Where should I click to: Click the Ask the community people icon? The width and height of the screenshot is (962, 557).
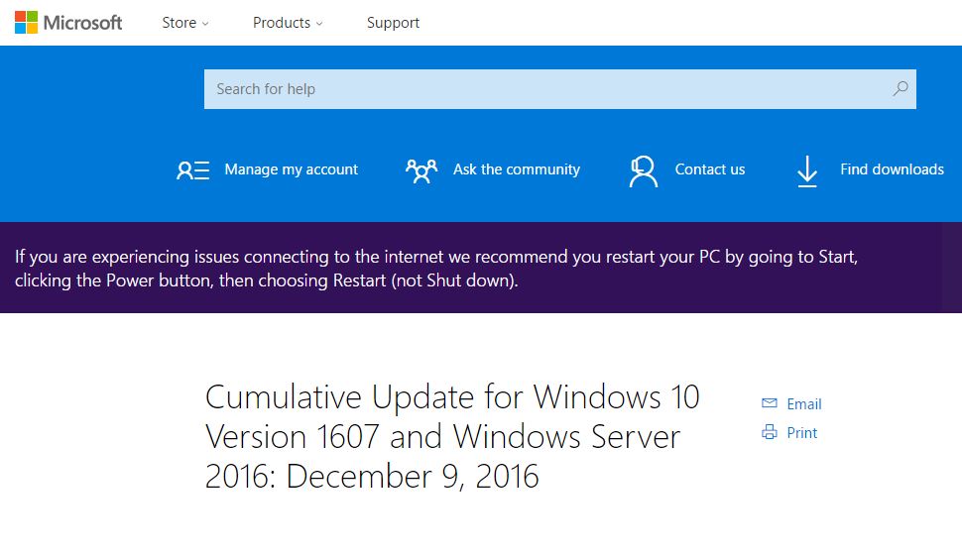click(x=421, y=170)
